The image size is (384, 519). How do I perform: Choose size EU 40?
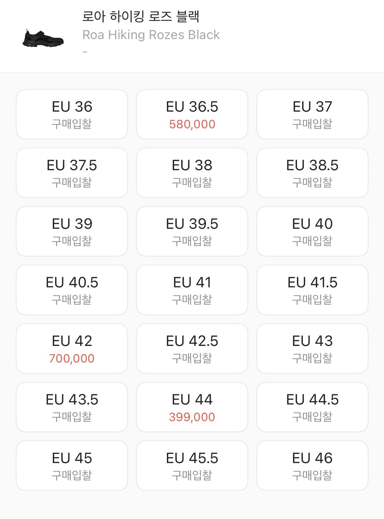pyautogui.click(x=312, y=231)
